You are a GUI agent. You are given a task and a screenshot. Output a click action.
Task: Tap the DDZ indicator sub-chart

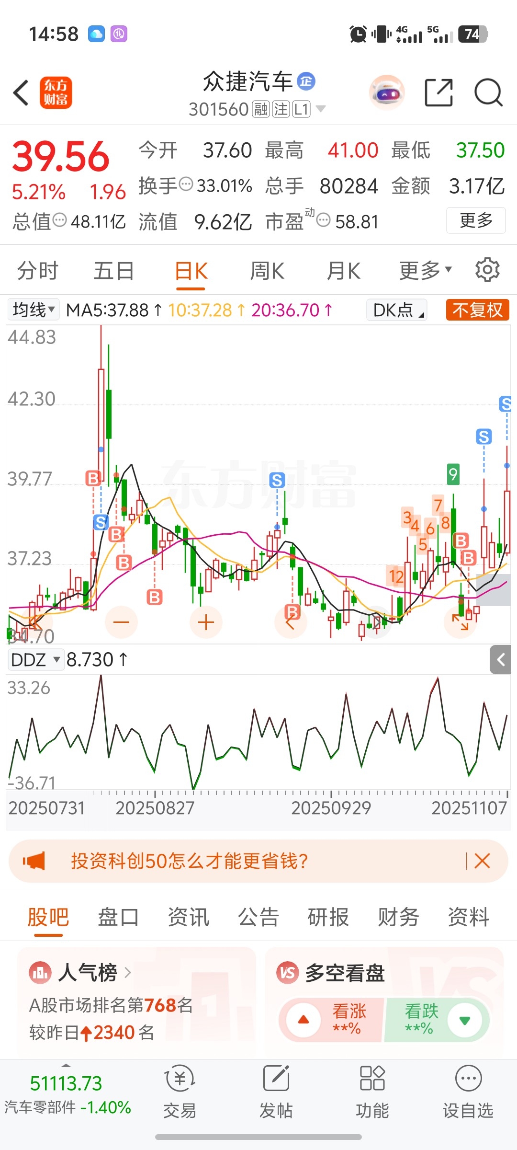[x=258, y=732]
